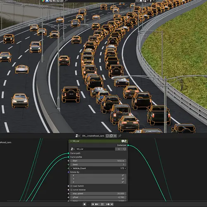
Task: Open the node group browse dropdown in header
Action: click(x=77, y=136)
